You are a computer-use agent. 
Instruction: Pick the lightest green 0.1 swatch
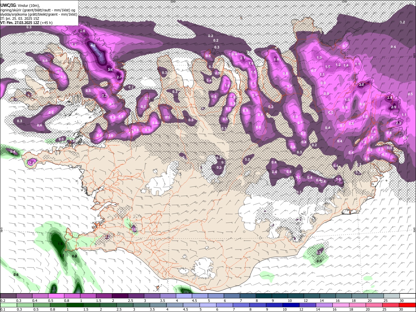point(8,305)
